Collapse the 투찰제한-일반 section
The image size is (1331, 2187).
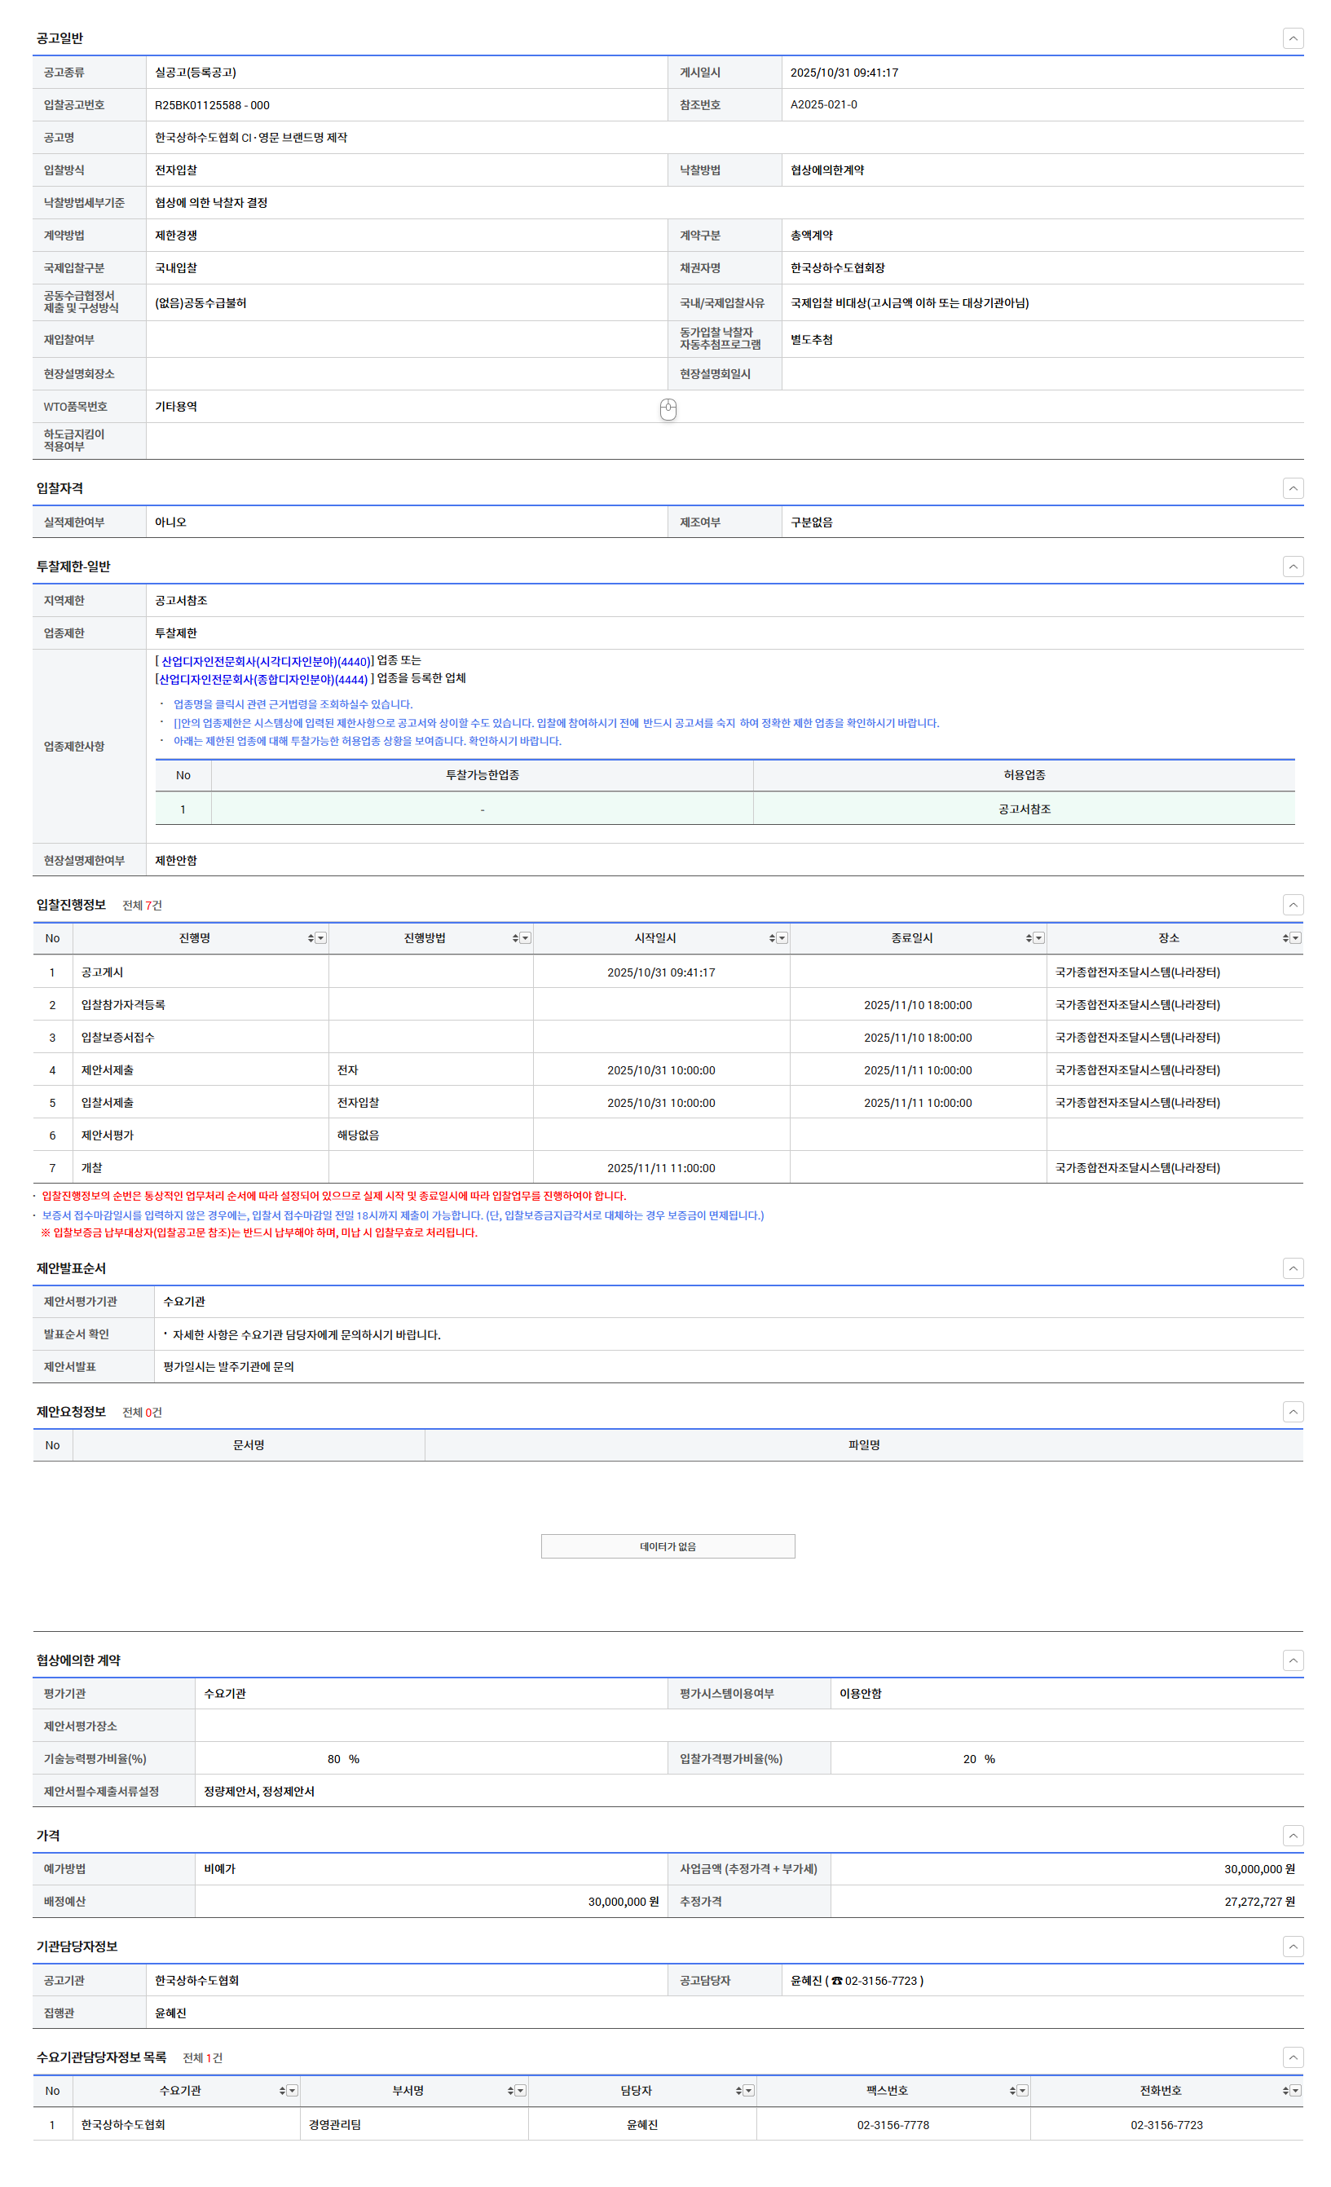point(1292,567)
